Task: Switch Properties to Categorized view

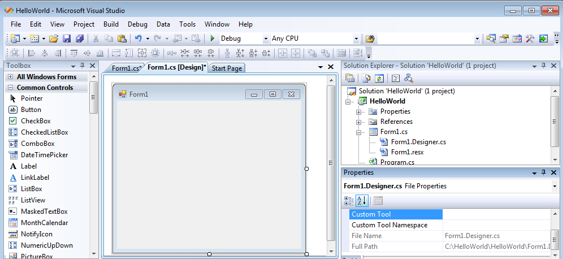Action: pos(349,201)
